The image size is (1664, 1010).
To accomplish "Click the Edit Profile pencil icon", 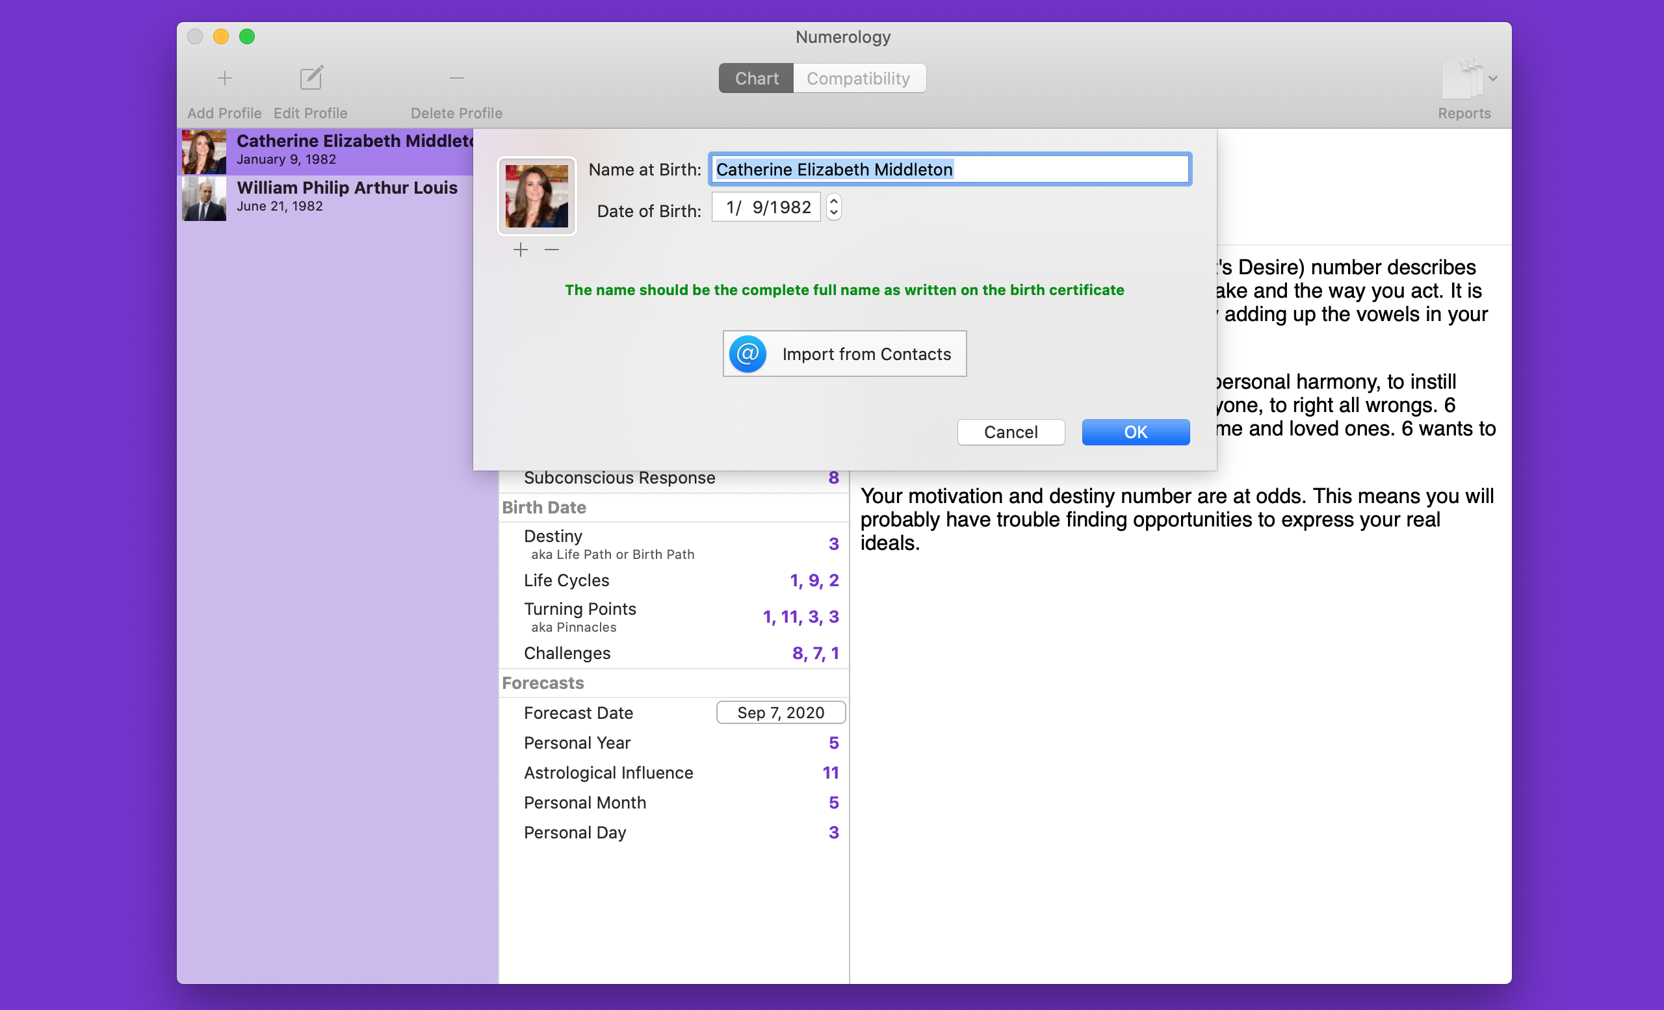I will tap(311, 78).
